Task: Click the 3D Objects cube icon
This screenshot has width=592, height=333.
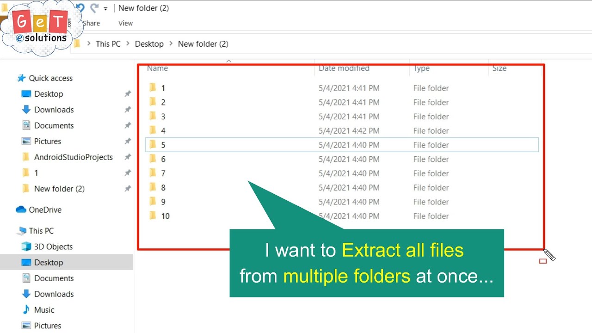Action: 26,247
